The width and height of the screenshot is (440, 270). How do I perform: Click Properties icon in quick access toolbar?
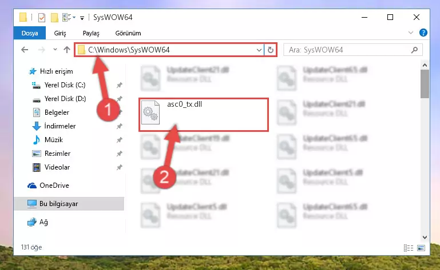pos(42,17)
